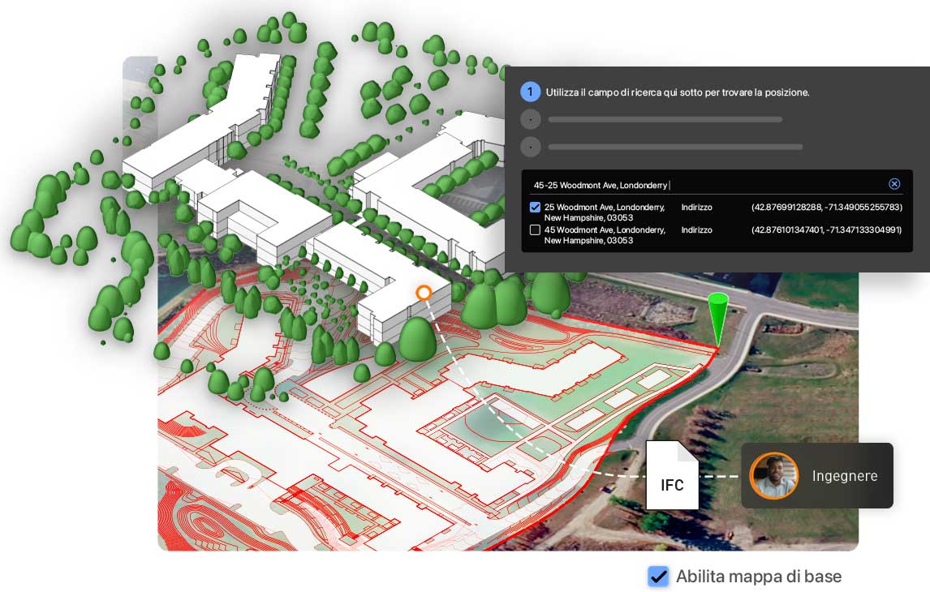930x592 pixels.
Task: Select the 25 Woodmont Ave, Londonderry address result
Action: click(604, 212)
